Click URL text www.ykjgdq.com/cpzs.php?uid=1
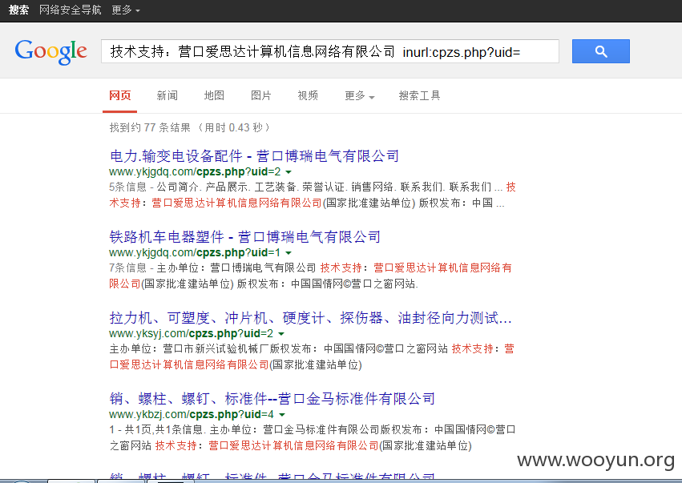682x483 pixels. point(195,252)
